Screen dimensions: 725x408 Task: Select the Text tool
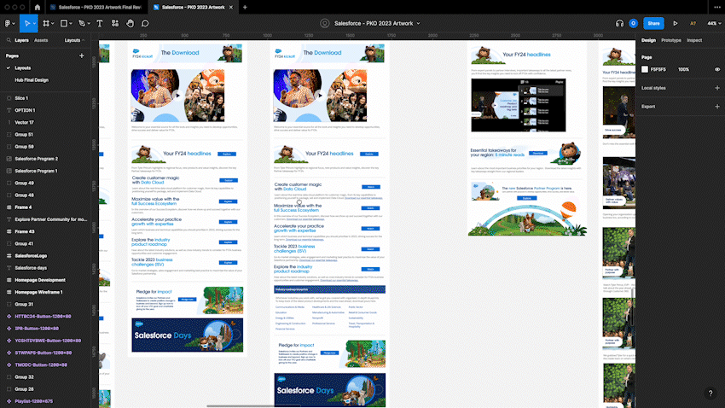pos(100,23)
